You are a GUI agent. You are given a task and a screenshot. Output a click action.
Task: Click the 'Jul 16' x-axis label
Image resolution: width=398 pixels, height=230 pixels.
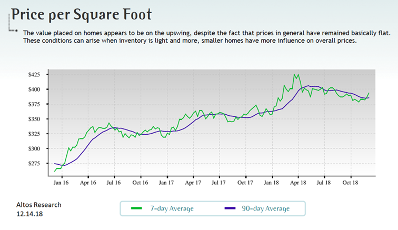coord(114,183)
